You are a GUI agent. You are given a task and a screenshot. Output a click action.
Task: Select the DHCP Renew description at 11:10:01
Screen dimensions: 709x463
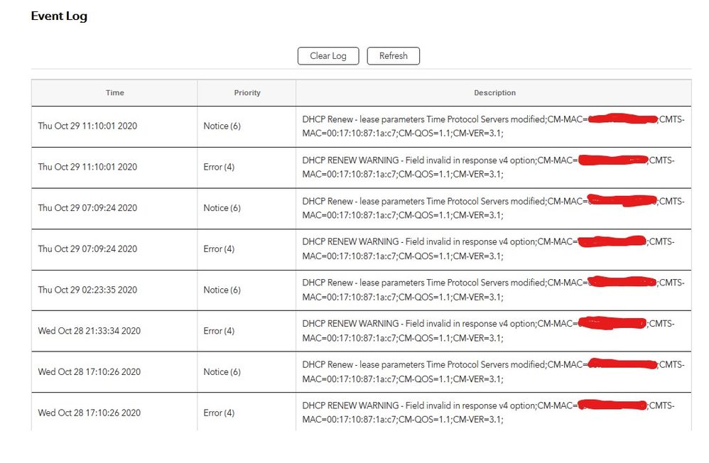click(493, 126)
